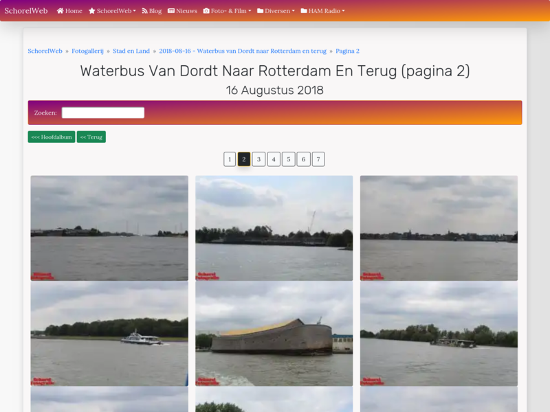Click the <<< Hoofdalbum button

[52, 137]
